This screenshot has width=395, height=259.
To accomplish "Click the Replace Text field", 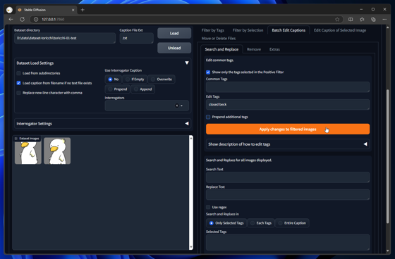I will pyautogui.click(x=288, y=195).
